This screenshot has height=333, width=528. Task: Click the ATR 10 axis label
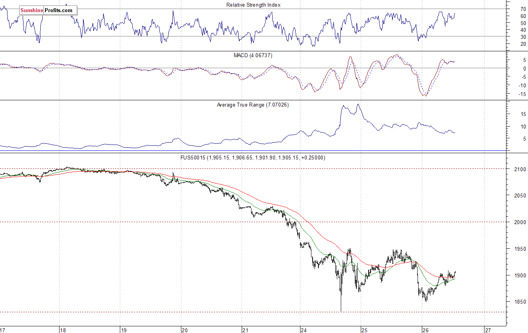(523, 127)
